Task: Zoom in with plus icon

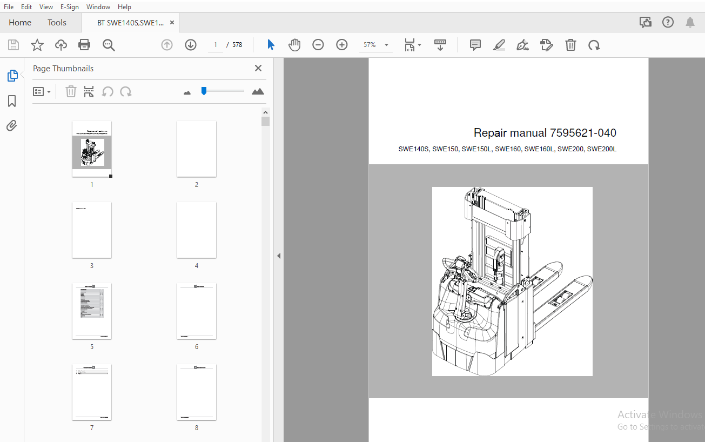Action: [x=342, y=45]
